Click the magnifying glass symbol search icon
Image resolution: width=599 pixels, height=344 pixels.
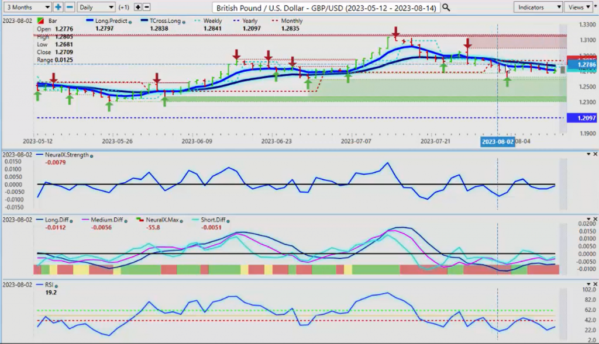point(446,7)
